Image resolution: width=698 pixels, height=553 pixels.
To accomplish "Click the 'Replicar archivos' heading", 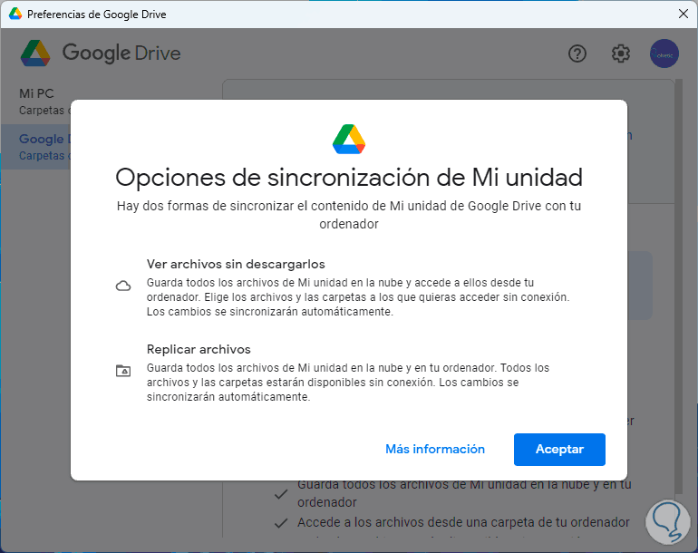I will click(199, 349).
